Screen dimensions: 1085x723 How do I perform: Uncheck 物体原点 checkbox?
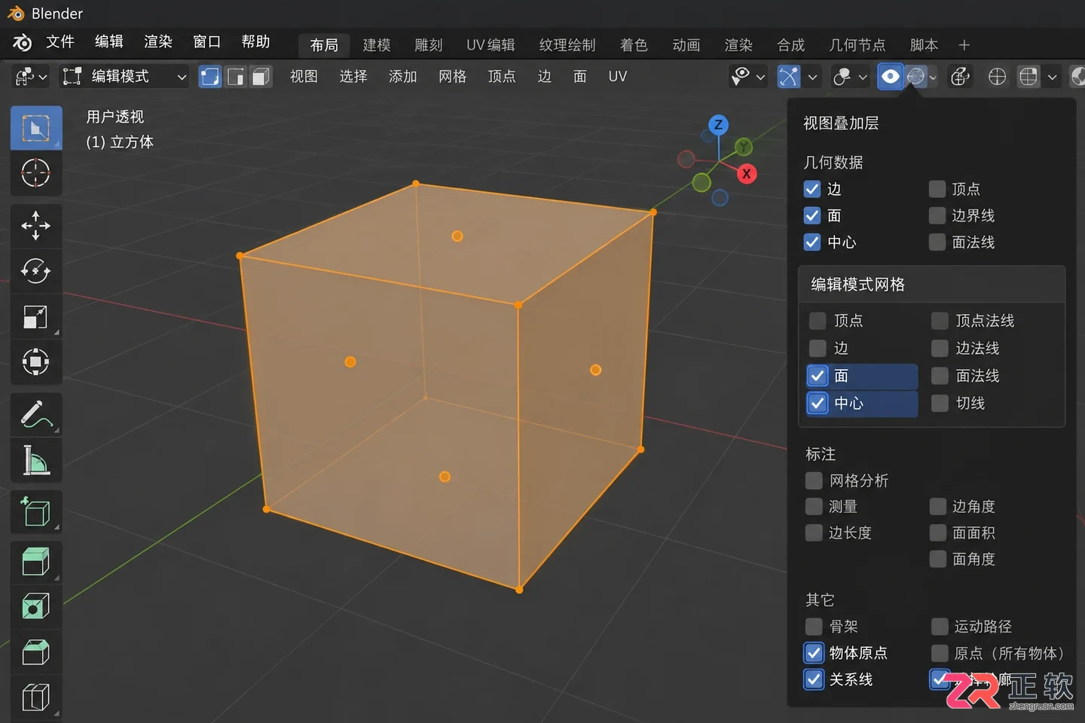coord(814,652)
